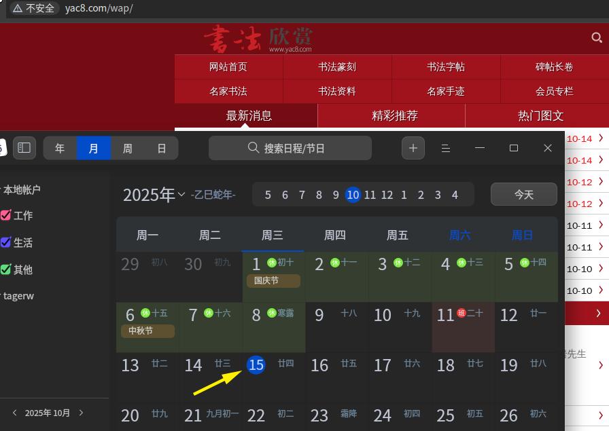Toggle the 其他 calendar checkbox
Screen dimensions: 609x431
6,269
